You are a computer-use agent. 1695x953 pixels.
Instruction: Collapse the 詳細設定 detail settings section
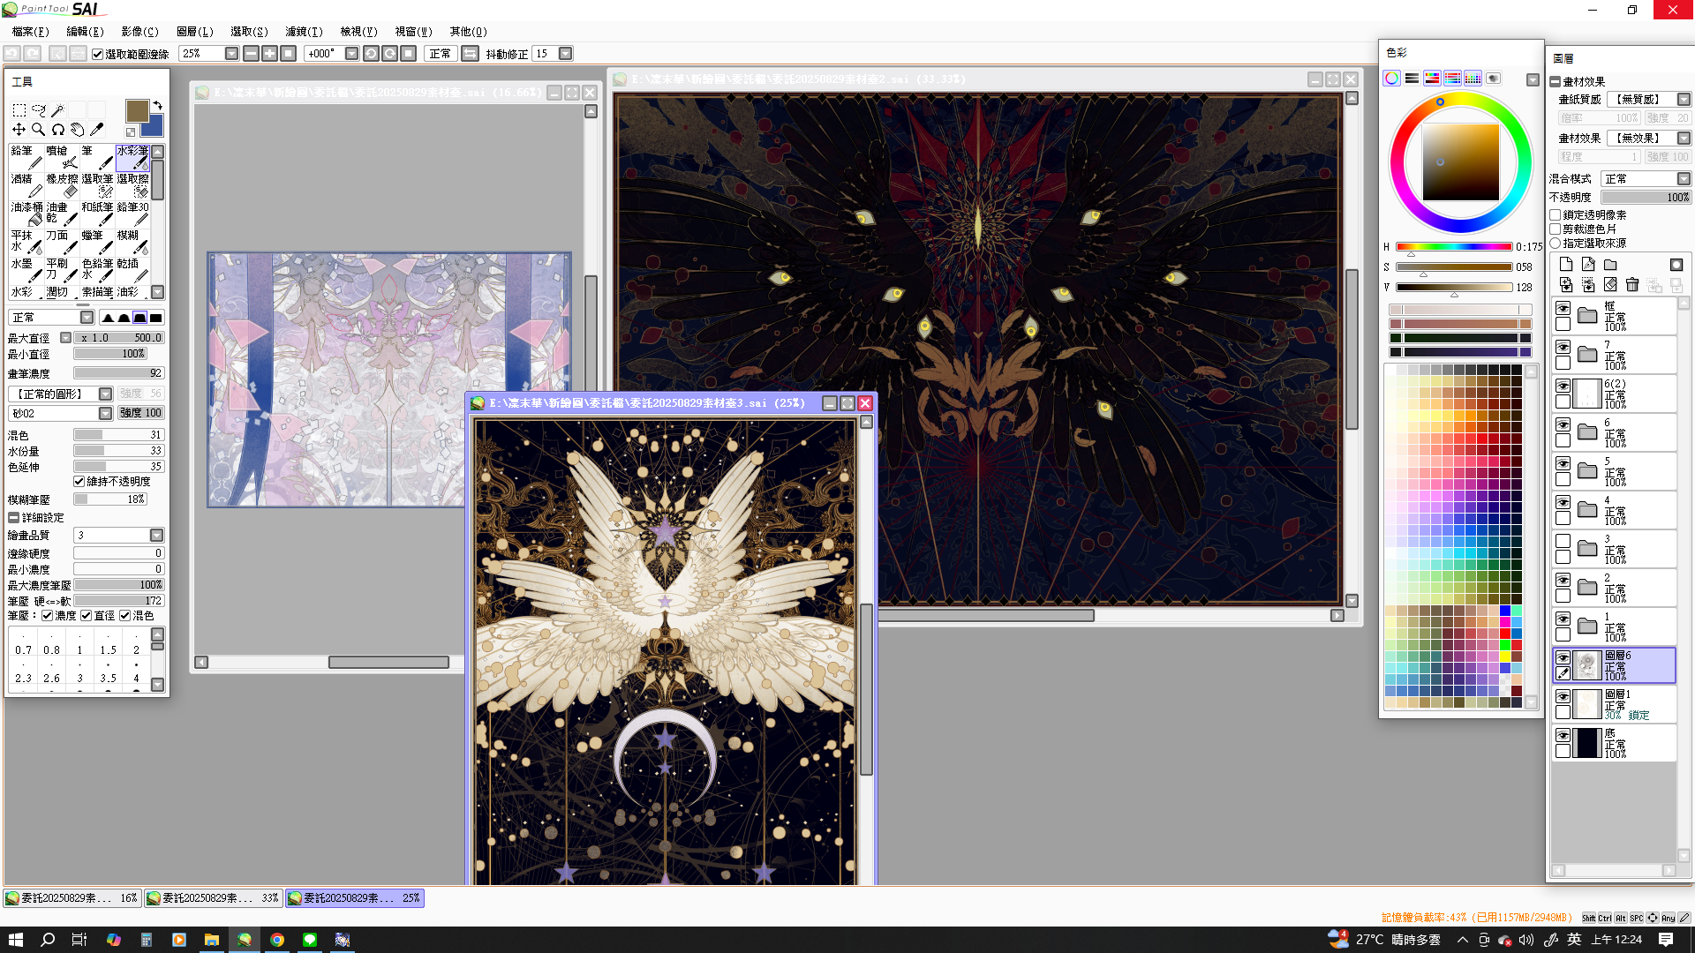click(x=13, y=518)
